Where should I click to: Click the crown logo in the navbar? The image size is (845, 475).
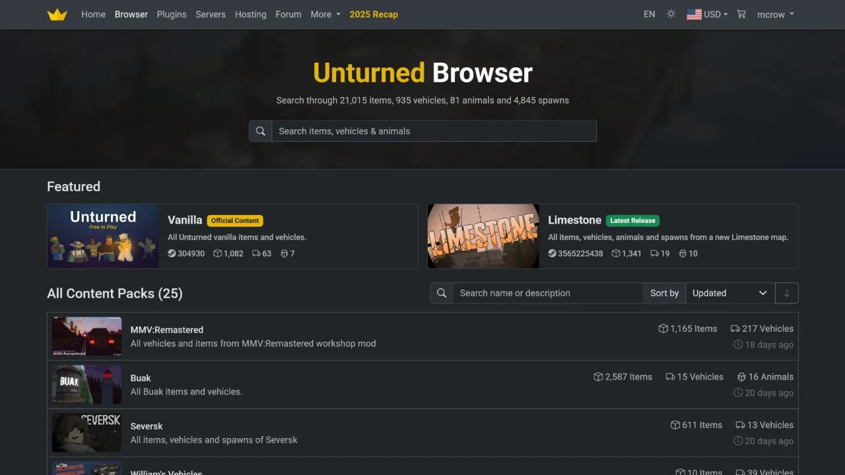coord(57,14)
